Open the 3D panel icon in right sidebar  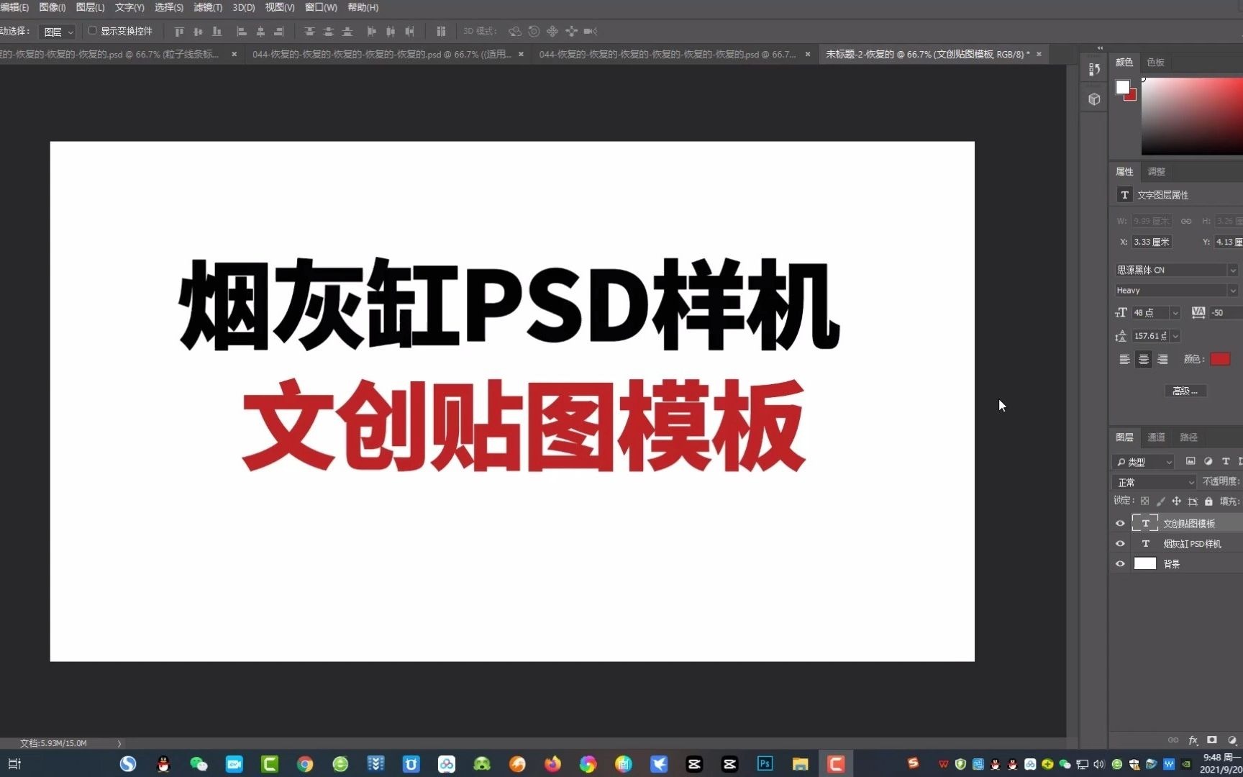point(1094,99)
